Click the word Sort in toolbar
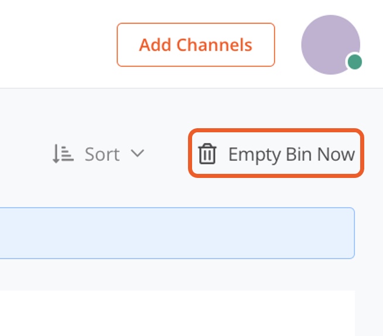The image size is (383, 336). 102,154
